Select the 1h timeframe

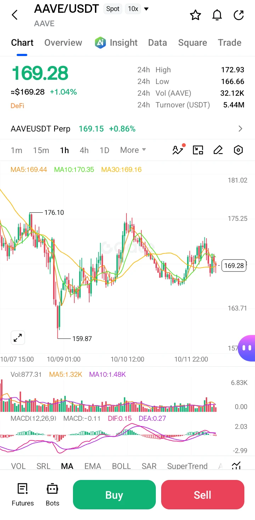point(64,150)
